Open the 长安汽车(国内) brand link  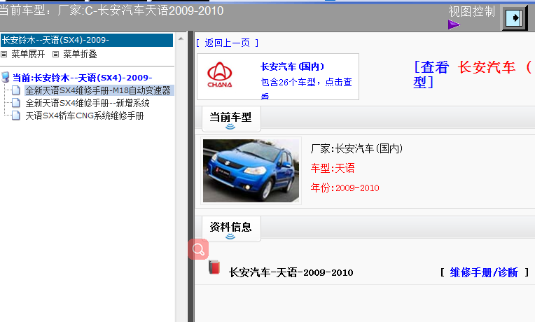[293, 66]
